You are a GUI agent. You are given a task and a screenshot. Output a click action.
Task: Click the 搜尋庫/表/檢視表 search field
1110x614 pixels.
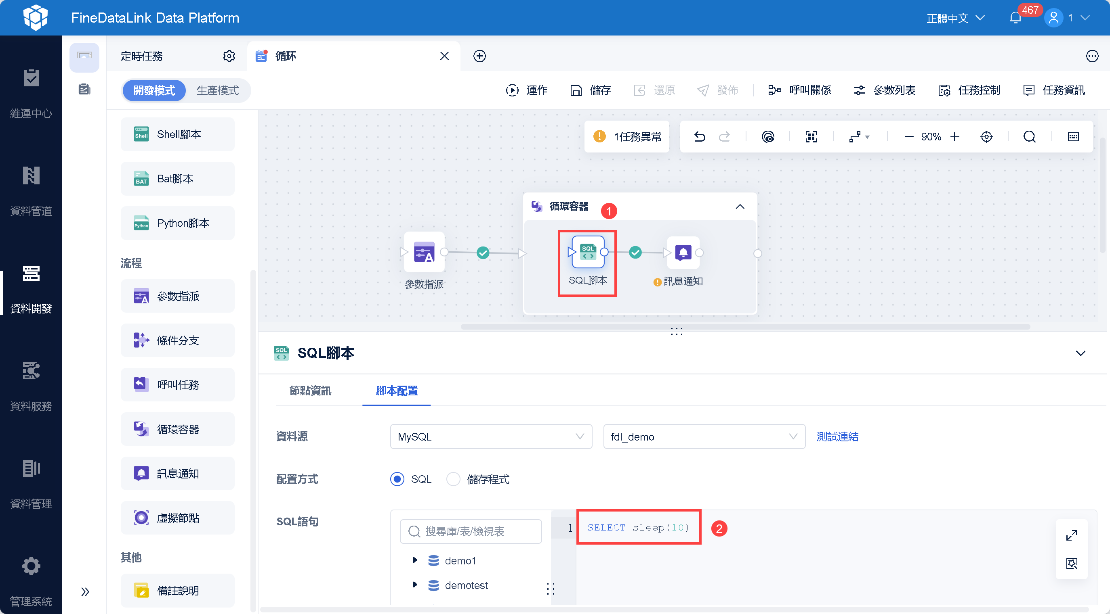click(x=471, y=531)
